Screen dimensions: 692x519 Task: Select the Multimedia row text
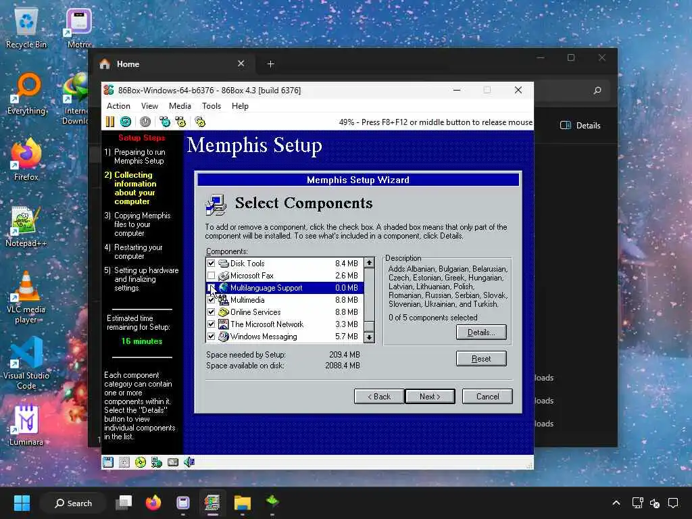[247, 300]
